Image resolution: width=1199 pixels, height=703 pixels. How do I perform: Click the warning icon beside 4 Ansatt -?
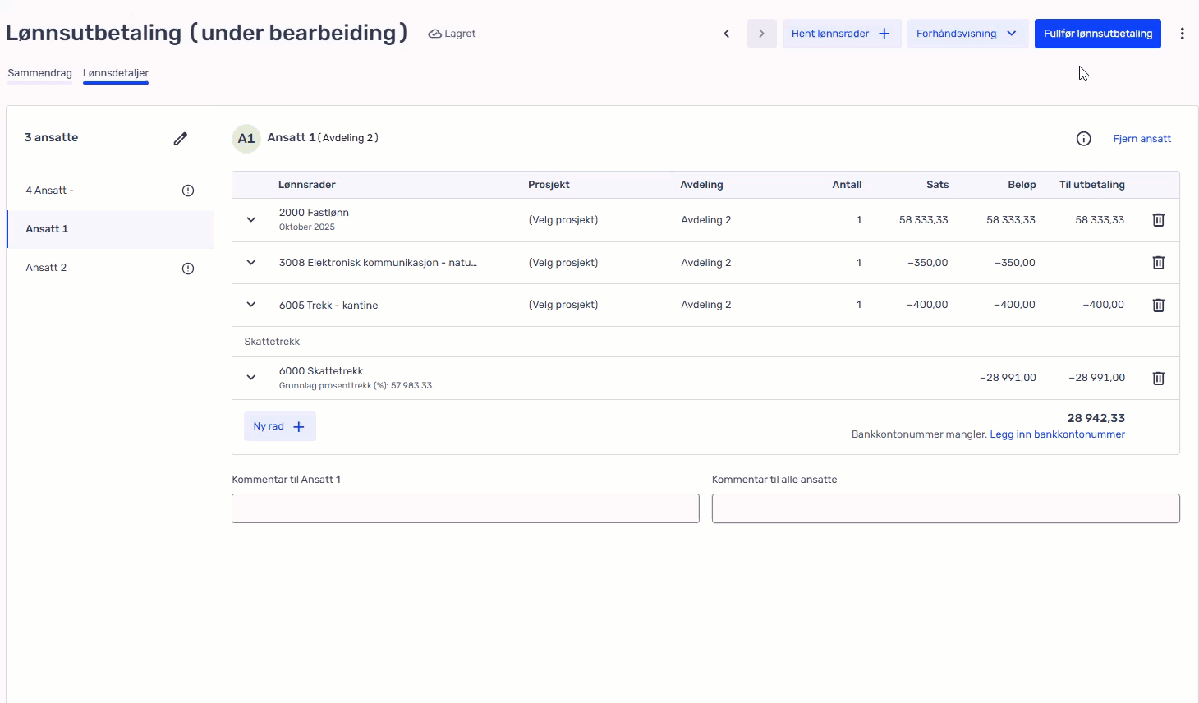[x=188, y=191]
